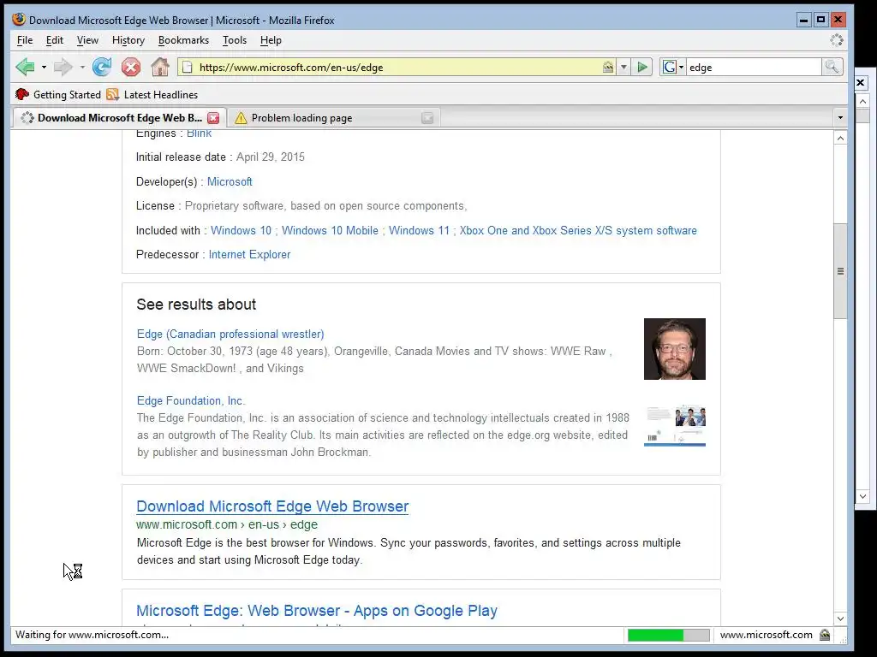
Task: Switch to the Download Microsoft Edge Web B... tab
Action: 118,118
